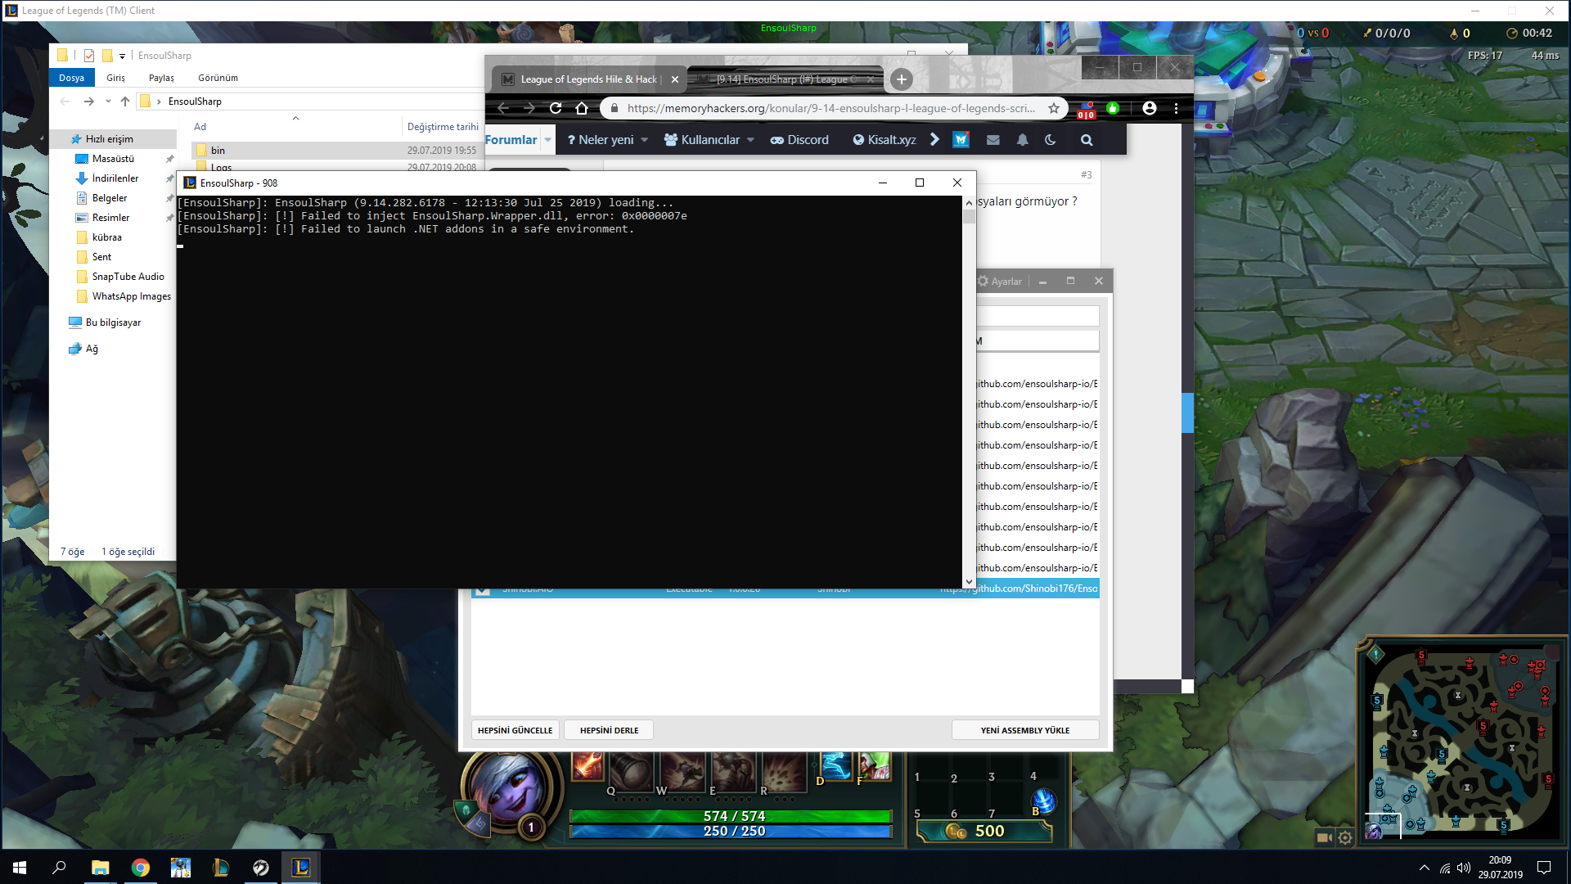Open the Discord link in forum navbar
The width and height of the screenshot is (1571, 884).
tap(799, 140)
